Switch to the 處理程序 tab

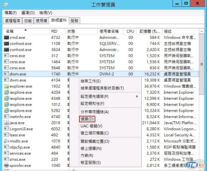pos(13,21)
